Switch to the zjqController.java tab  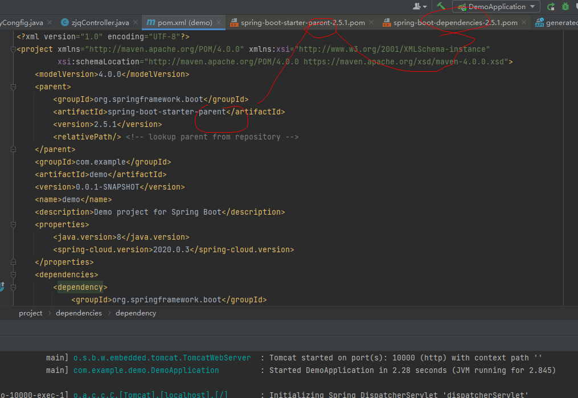[100, 22]
